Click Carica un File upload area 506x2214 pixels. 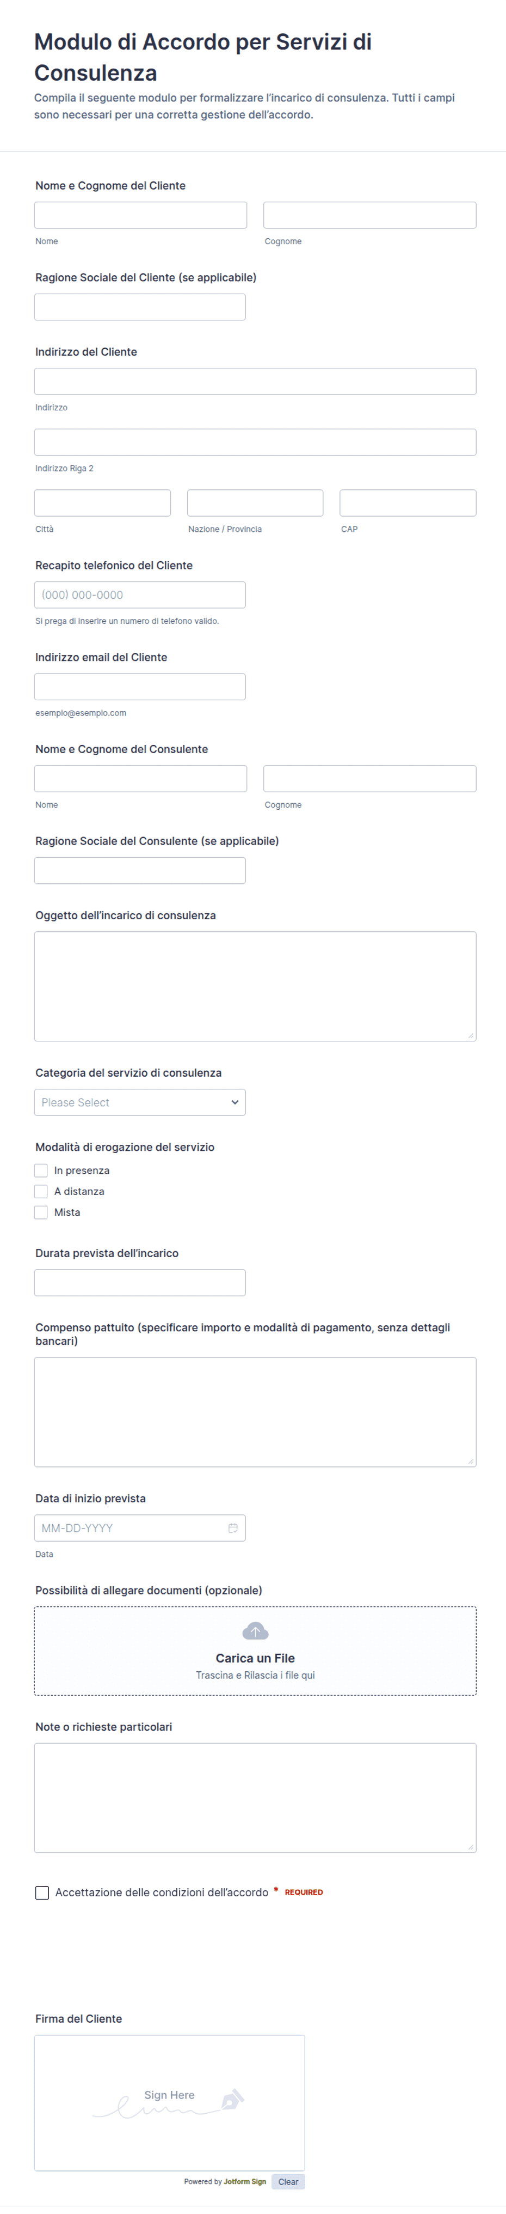[x=256, y=1650]
